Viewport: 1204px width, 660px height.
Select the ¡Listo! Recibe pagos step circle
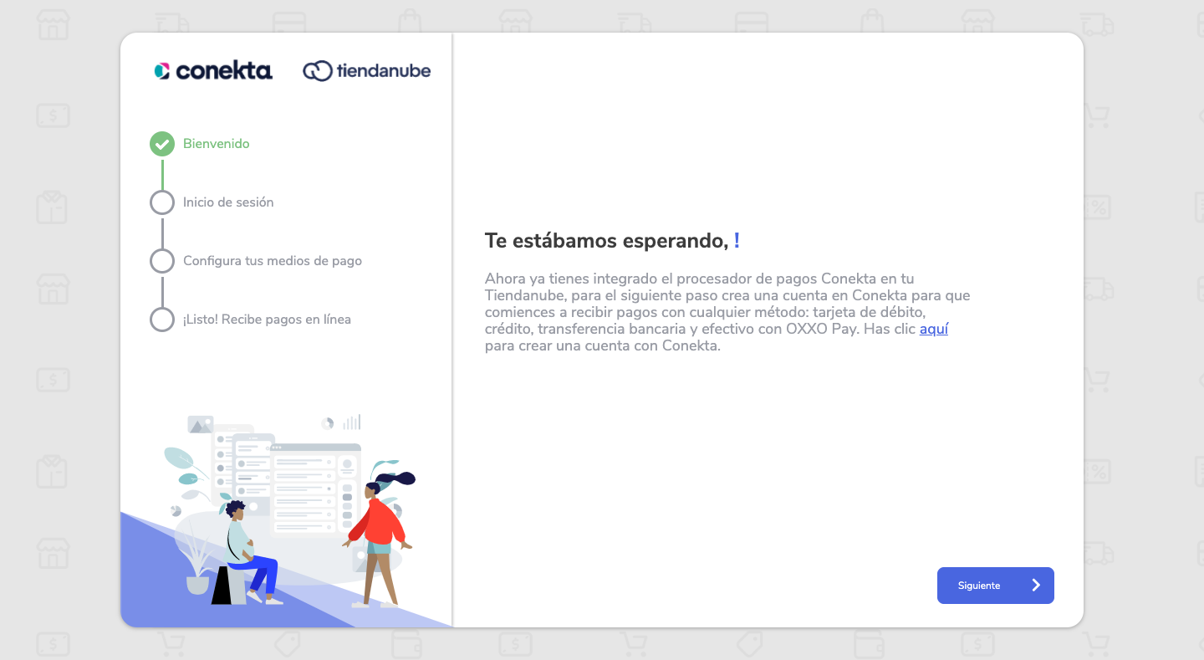(162, 320)
